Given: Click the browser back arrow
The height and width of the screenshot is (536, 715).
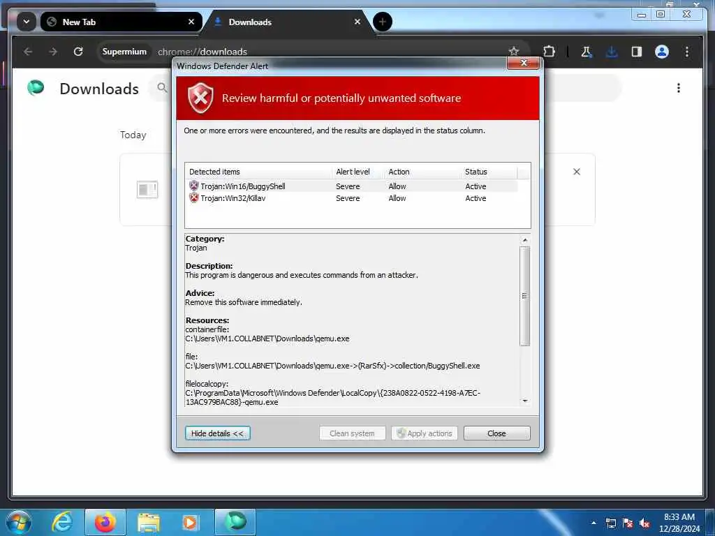Looking at the screenshot, I should click(28, 52).
